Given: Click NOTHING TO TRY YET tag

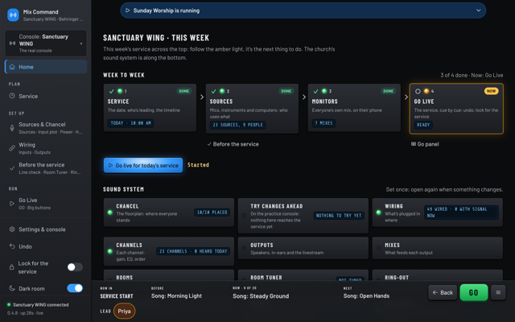Looking at the screenshot, I should pos(339,216).
